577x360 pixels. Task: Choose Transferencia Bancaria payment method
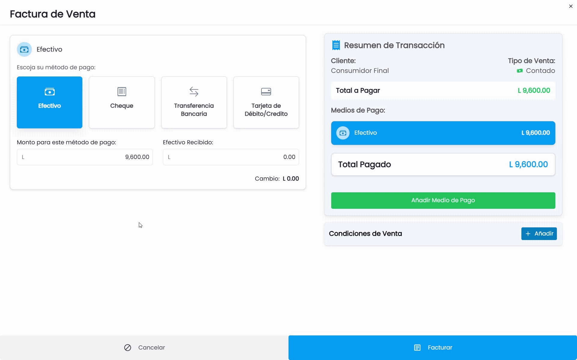click(x=194, y=102)
